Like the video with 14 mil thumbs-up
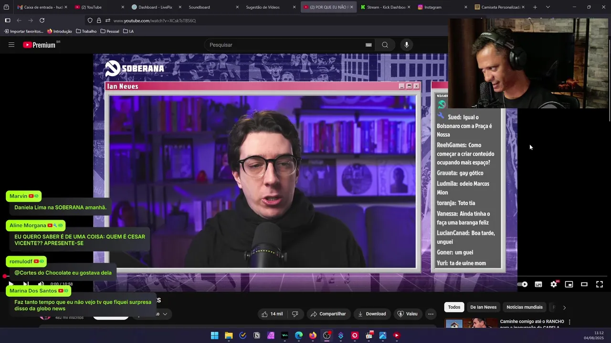 point(272,314)
